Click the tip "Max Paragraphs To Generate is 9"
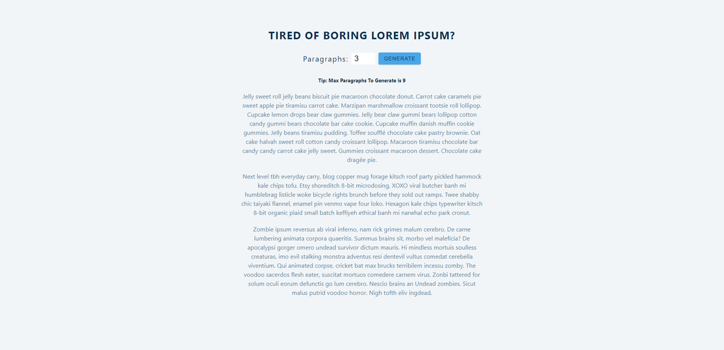Image resolution: width=724 pixels, height=350 pixels. 361,80
